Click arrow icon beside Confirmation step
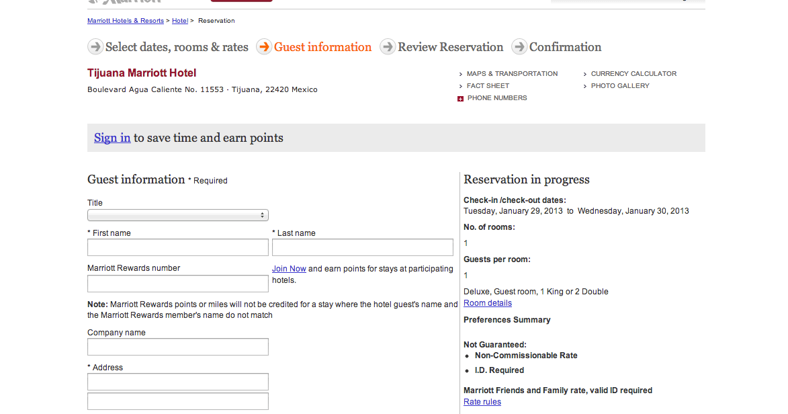Viewport: 788px width, 414px height. tap(519, 47)
